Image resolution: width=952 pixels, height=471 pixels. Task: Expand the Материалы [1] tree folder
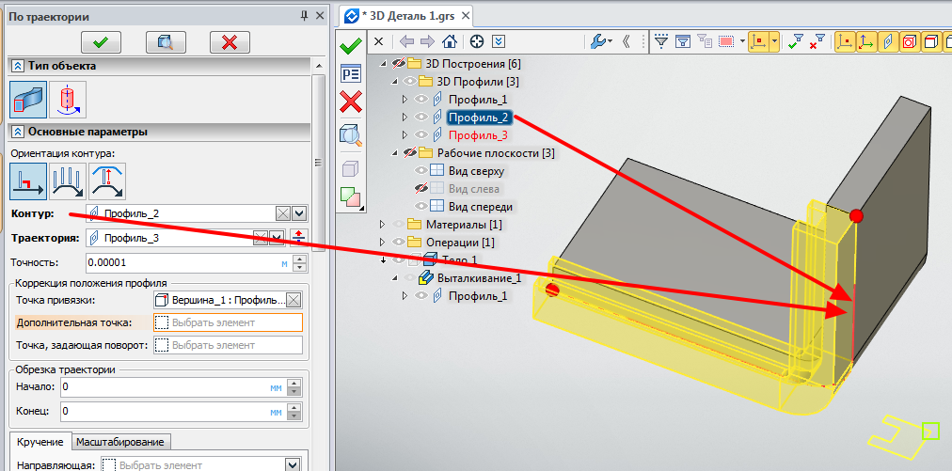tap(381, 225)
